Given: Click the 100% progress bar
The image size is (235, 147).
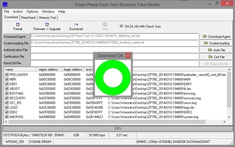Looking at the screenshot, I should 117,129.
